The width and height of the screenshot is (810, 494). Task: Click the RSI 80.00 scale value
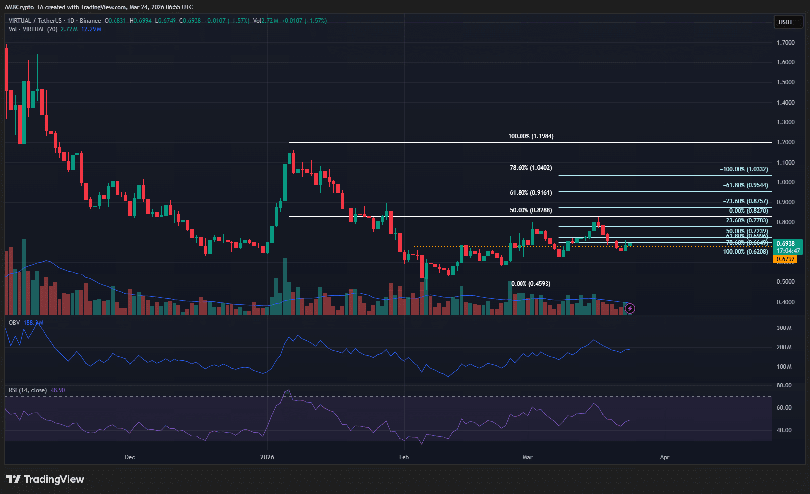(x=784, y=385)
